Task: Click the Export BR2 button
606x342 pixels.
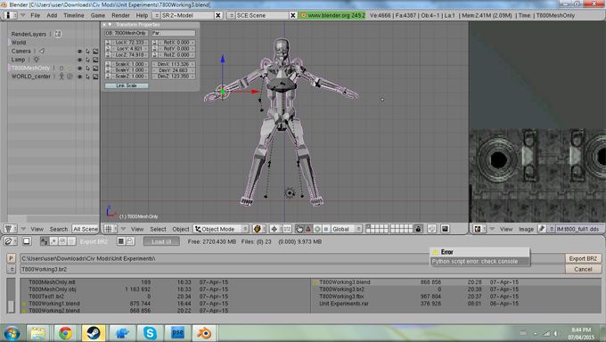Action: point(583,258)
